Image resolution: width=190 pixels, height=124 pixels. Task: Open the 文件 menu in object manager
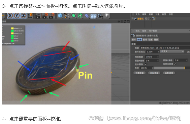[x=137, y=14]
